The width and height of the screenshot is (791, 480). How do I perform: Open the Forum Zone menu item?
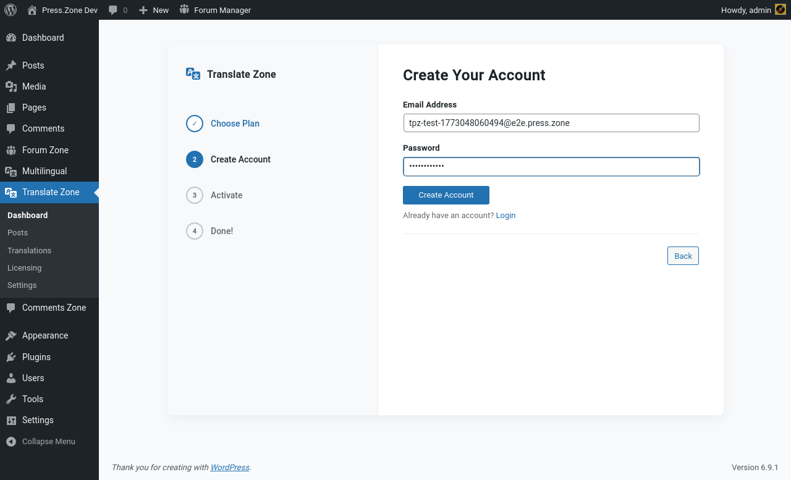[49, 150]
